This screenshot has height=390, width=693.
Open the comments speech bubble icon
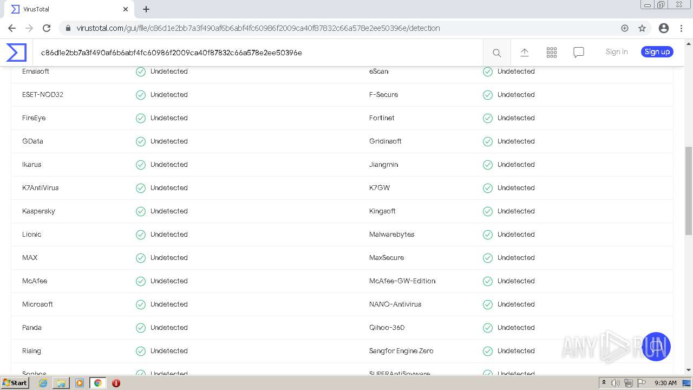pos(579,53)
